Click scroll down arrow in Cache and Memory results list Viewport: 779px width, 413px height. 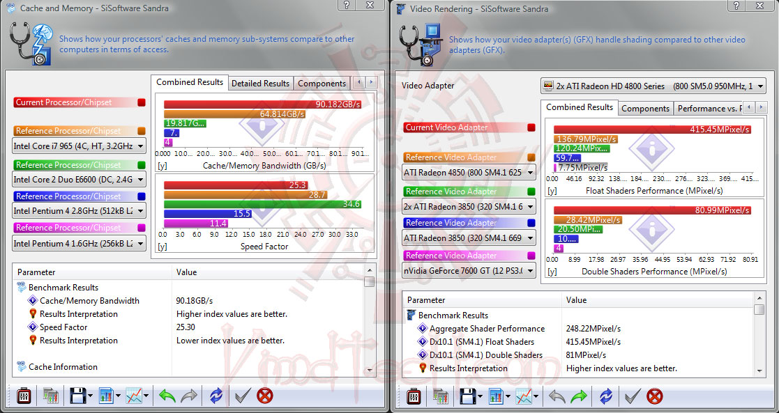tap(369, 371)
